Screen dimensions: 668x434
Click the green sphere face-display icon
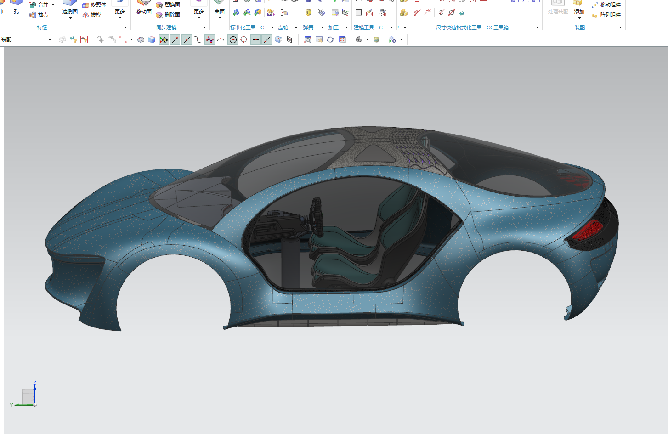[377, 39]
